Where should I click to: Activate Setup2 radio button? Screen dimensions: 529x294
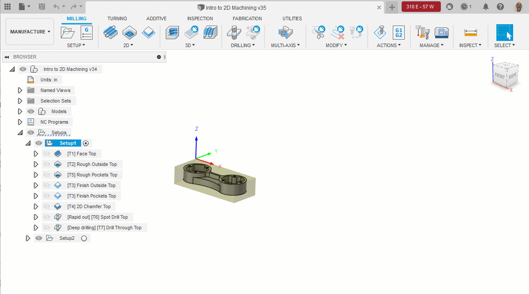84,238
